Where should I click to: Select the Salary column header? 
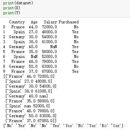coord(50,22)
